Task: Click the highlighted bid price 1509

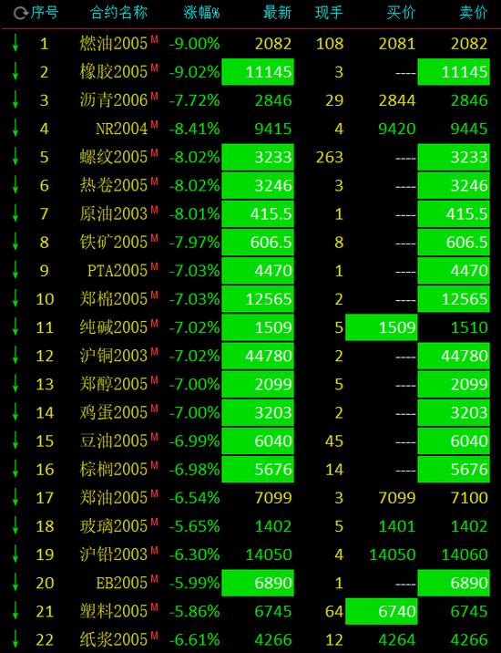Action: click(381, 327)
